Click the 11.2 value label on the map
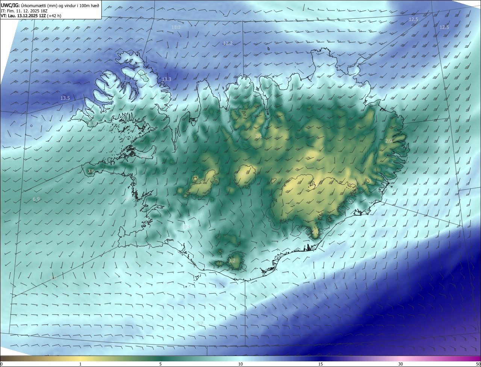The height and width of the screenshot is (367, 481). point(176,27)
